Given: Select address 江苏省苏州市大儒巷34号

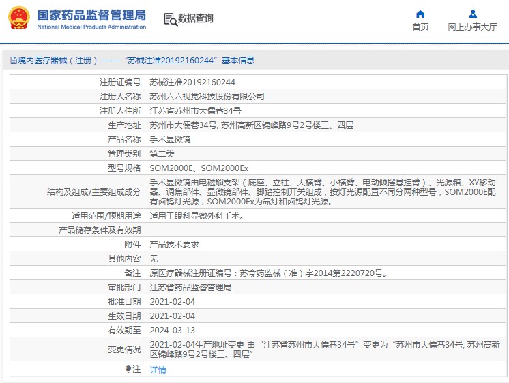Looking at the screenshot, I should click(x=195, y=111).
